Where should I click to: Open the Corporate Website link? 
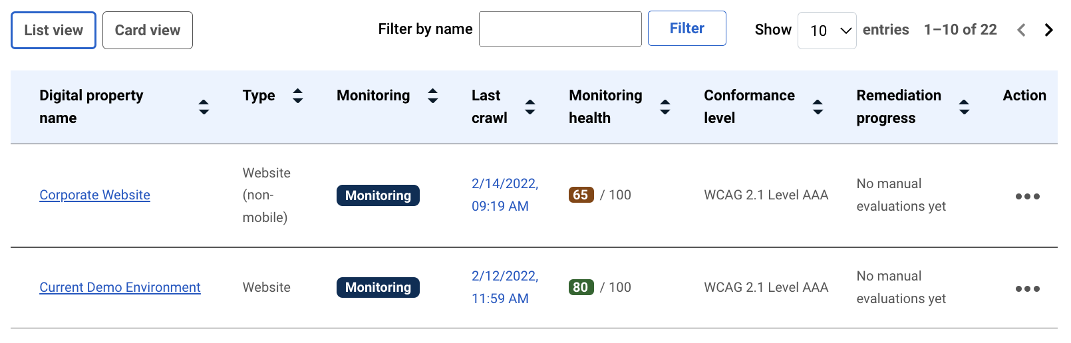94,195
